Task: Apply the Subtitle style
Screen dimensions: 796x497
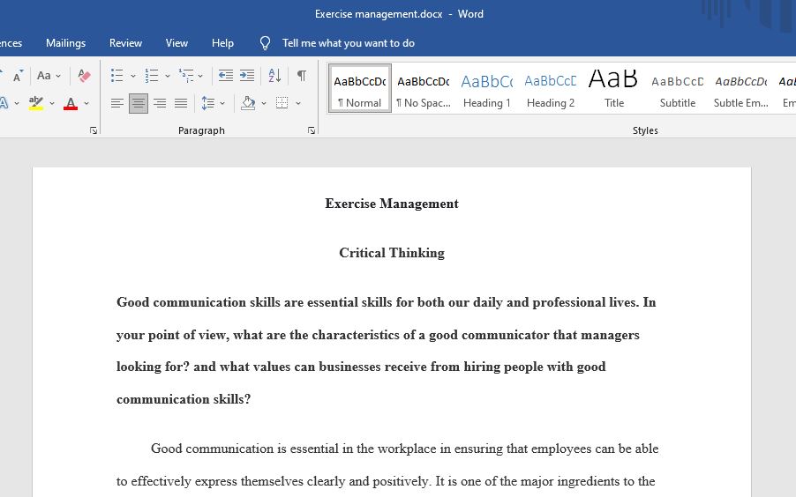Action: tap(677, 88)
